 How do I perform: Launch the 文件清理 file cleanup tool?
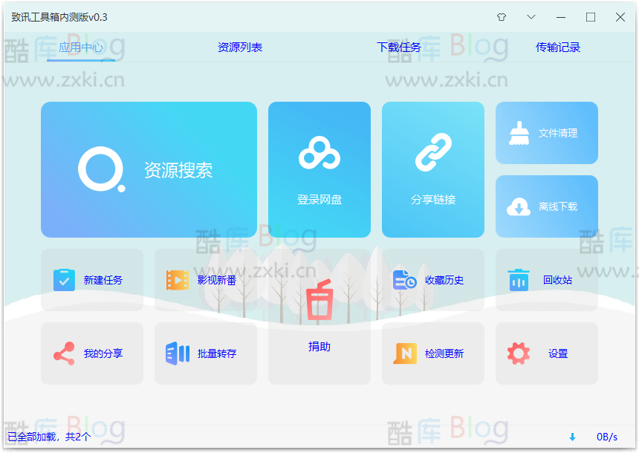click(546, 132)
